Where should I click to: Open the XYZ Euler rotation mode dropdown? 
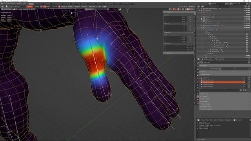point(178,33)
